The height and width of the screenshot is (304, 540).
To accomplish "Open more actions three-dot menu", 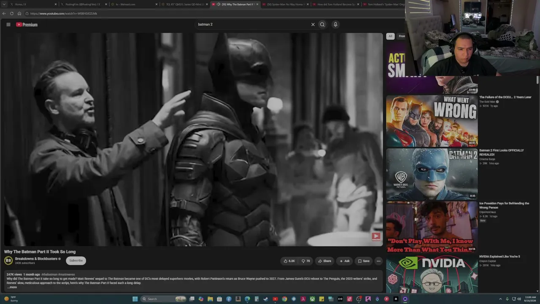I will pyautogui.click(x=378, y=261).
